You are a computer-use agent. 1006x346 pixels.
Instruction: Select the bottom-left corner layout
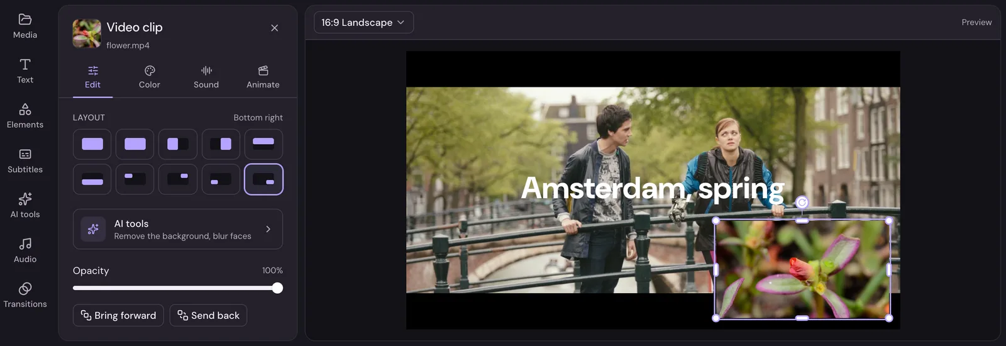coord(221,179)
